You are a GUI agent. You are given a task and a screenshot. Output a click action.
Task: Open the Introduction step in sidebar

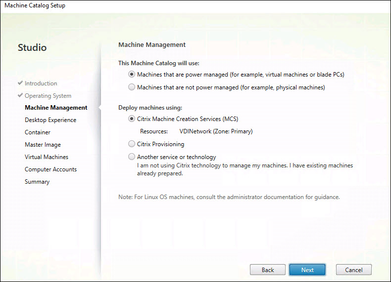41,83
